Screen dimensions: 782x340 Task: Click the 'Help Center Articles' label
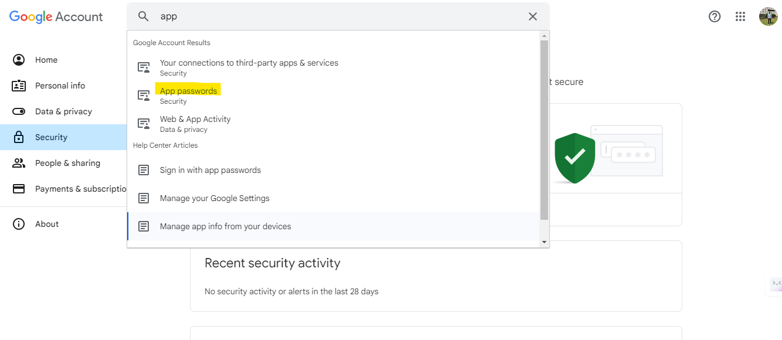click(x=165, y=145)
